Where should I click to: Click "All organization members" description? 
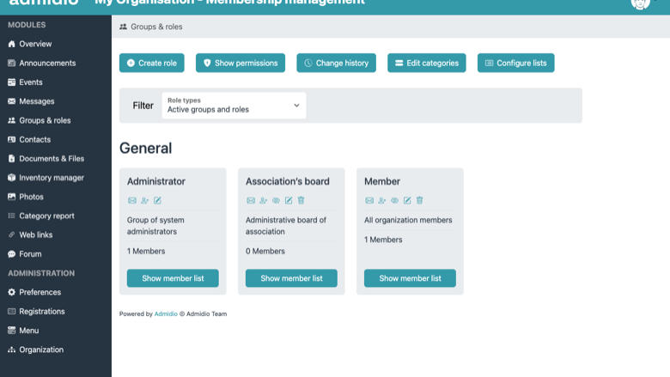(x=408, y=220)
